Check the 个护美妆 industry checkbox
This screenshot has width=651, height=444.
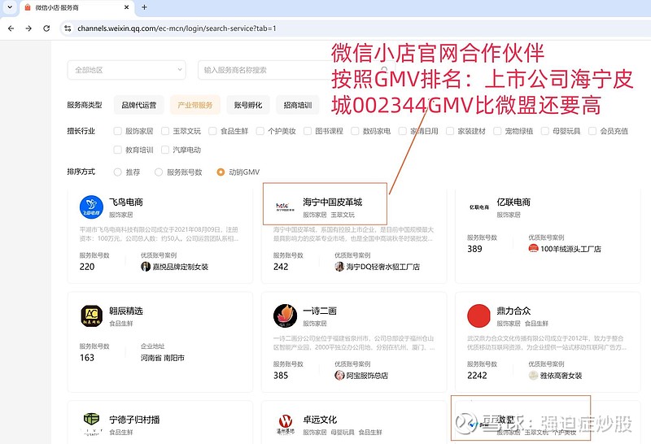coord(260,131)
